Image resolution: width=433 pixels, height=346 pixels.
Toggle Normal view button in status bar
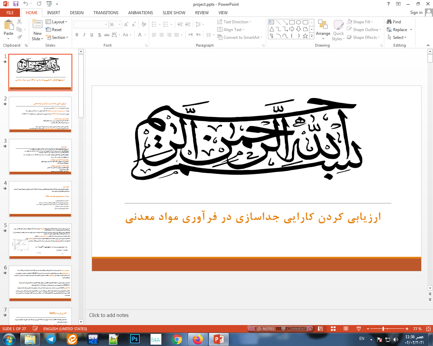pos(320,329)
